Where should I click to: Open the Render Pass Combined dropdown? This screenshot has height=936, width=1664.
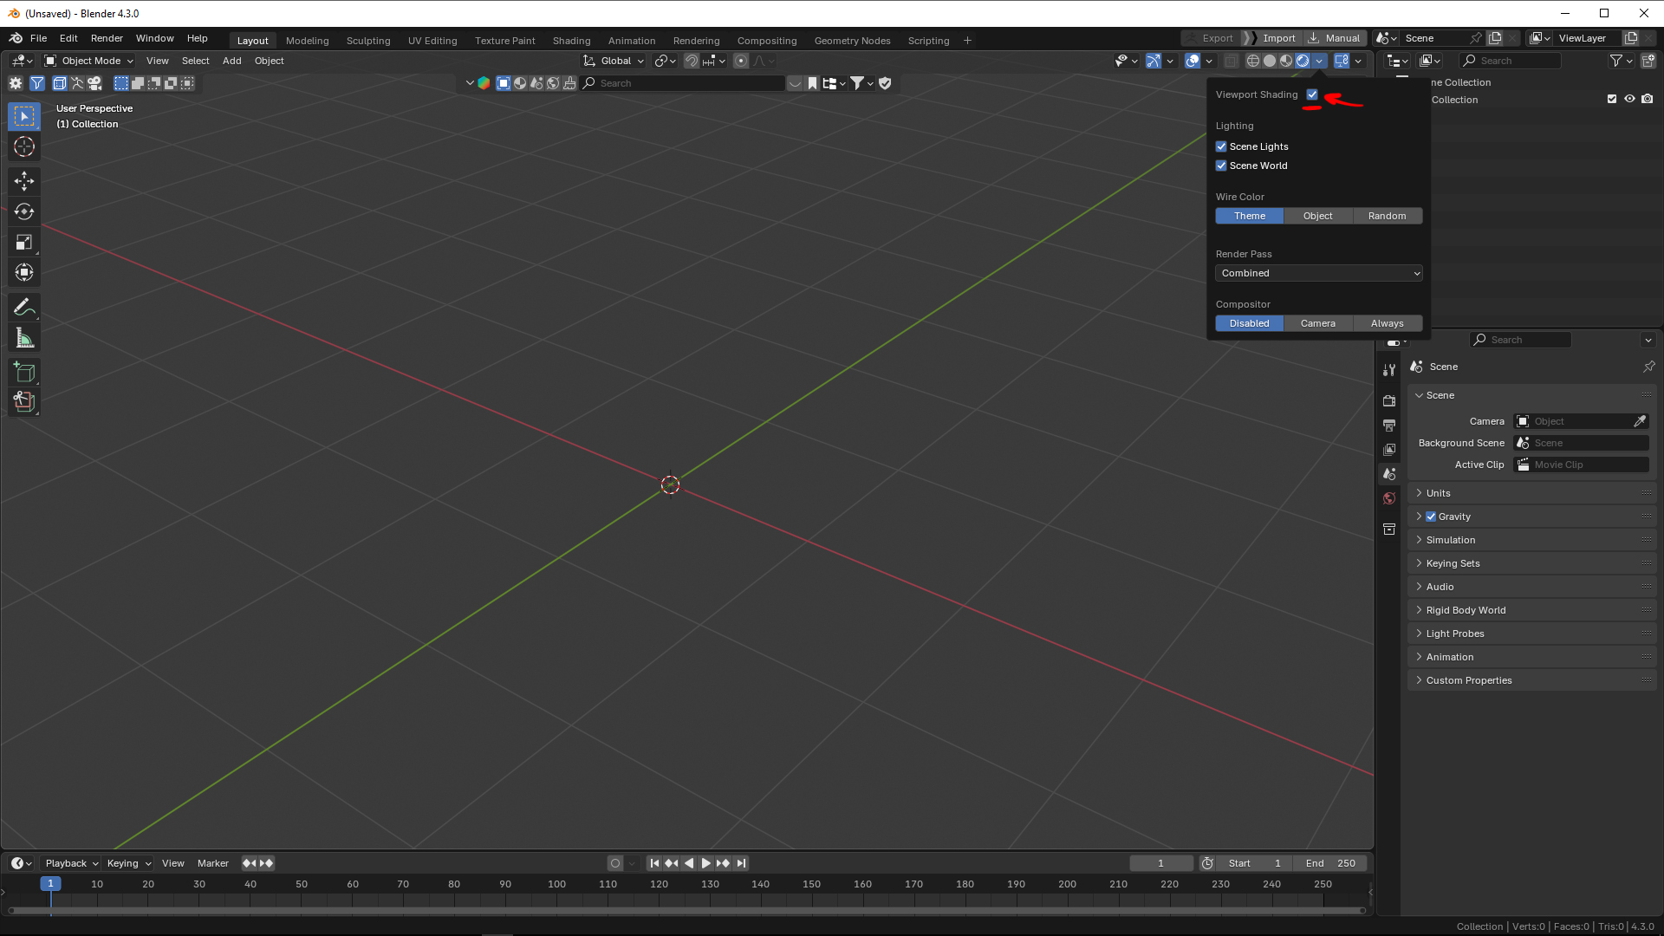pyautogui.click(x=1318, y=273)
